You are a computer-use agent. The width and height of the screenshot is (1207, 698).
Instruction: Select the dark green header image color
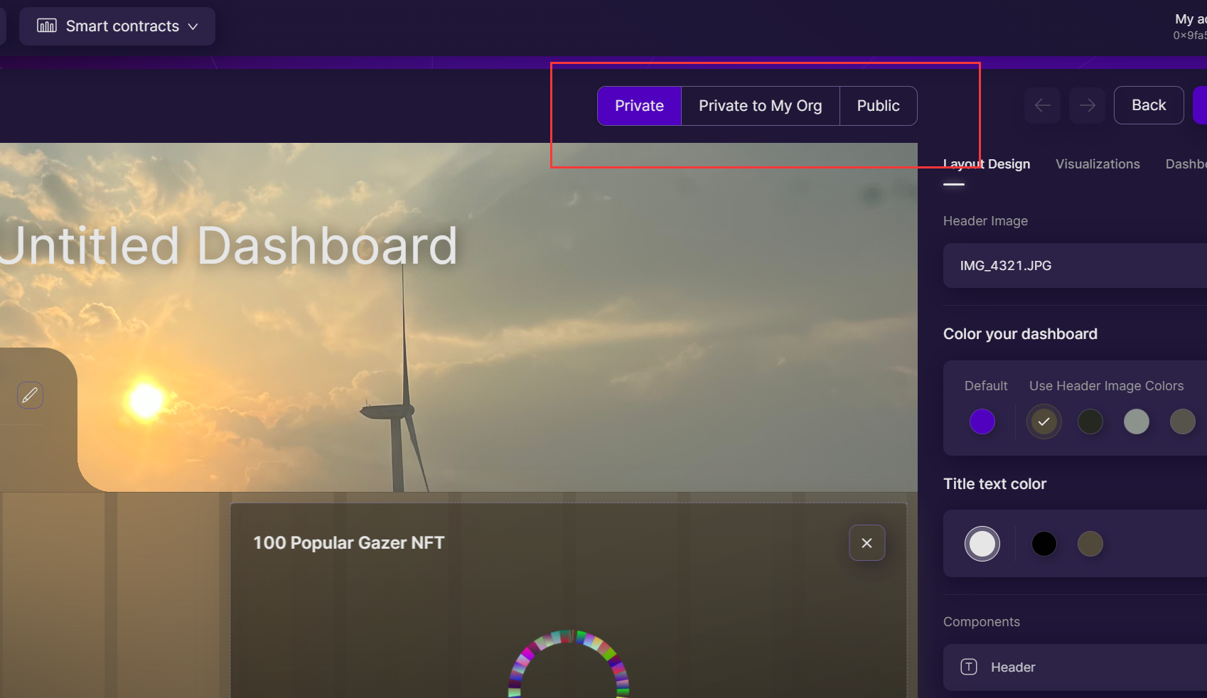pyautogui.click(x=1090, y=422)
